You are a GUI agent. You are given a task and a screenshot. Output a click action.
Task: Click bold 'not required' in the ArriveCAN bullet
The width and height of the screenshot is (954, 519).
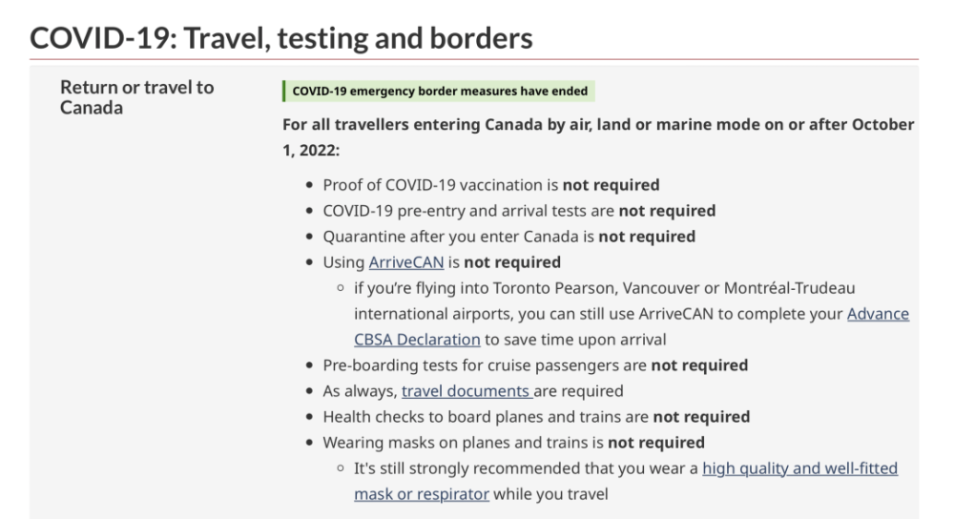click(512, 262)
